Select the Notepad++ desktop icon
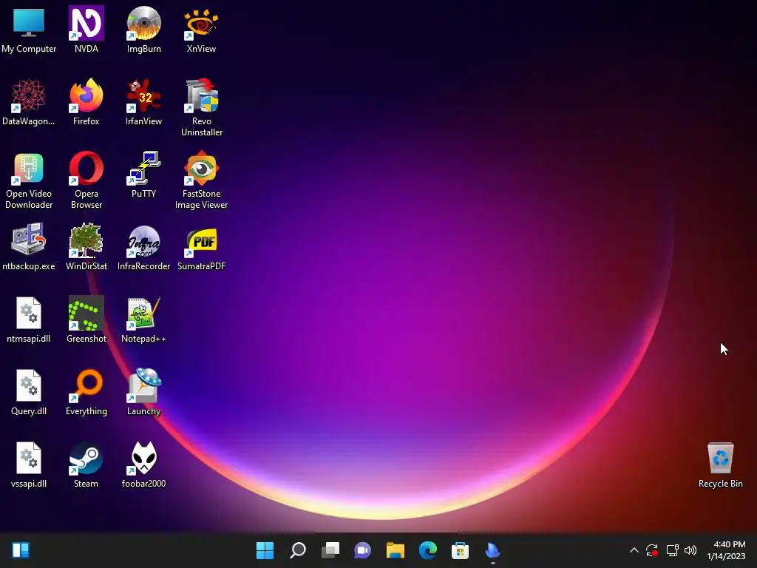757x568 pixels. coord(143,319)
